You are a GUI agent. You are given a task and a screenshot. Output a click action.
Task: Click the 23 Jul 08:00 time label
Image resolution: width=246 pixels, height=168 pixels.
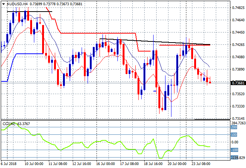point(201,164)
